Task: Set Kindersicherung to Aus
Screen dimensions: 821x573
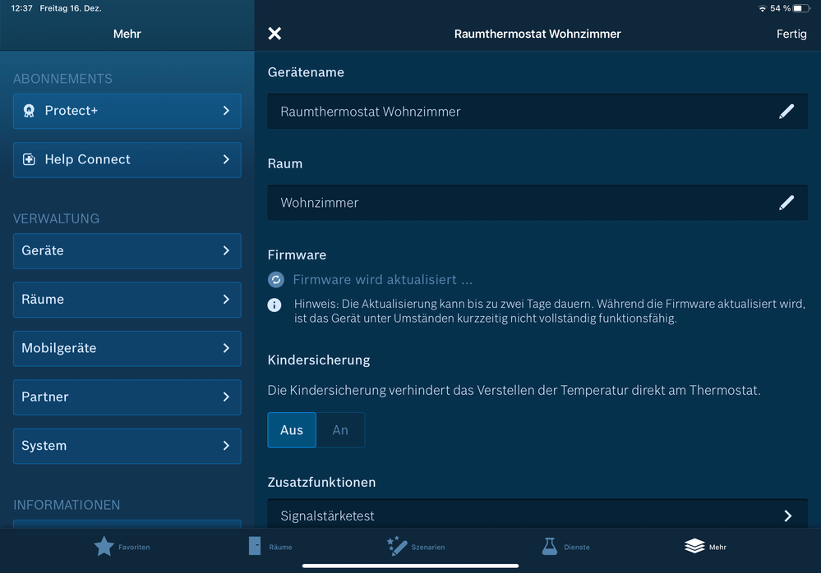Action: 292,430
